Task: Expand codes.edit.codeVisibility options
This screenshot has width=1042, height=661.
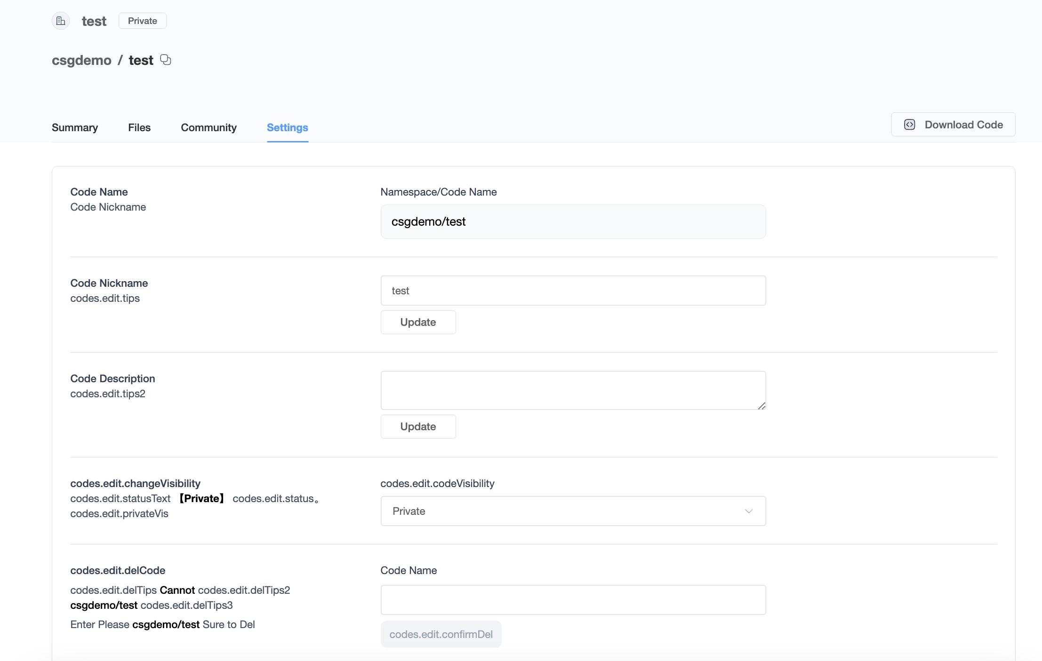Action: tap(572, 511)
